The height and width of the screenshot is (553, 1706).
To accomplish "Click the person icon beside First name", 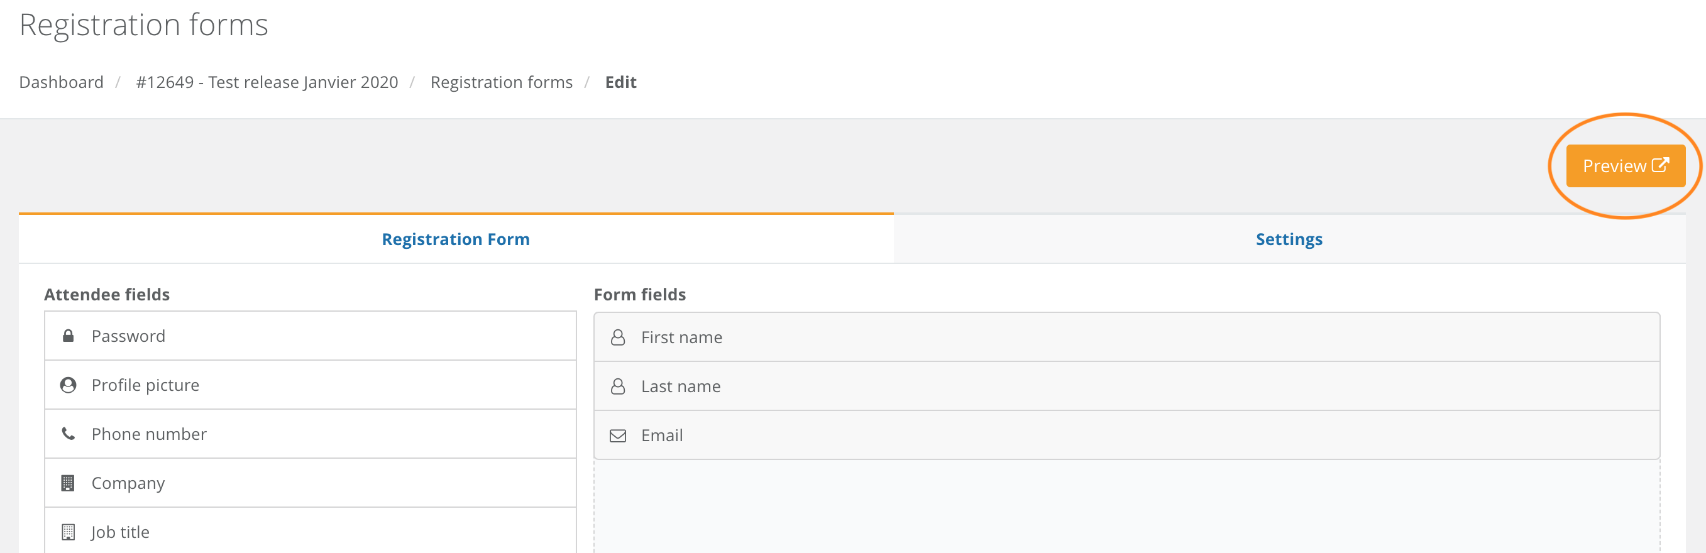I will click(x=618, y=337).
